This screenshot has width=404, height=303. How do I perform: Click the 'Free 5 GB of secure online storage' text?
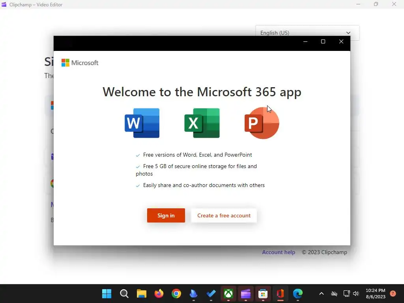click(196, 170)
